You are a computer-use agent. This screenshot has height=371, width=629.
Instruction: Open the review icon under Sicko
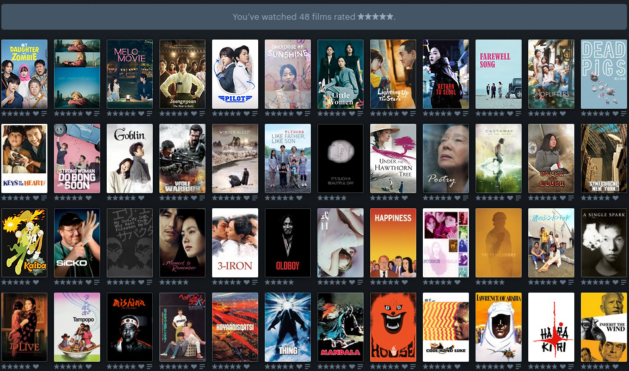coord(96,282)
